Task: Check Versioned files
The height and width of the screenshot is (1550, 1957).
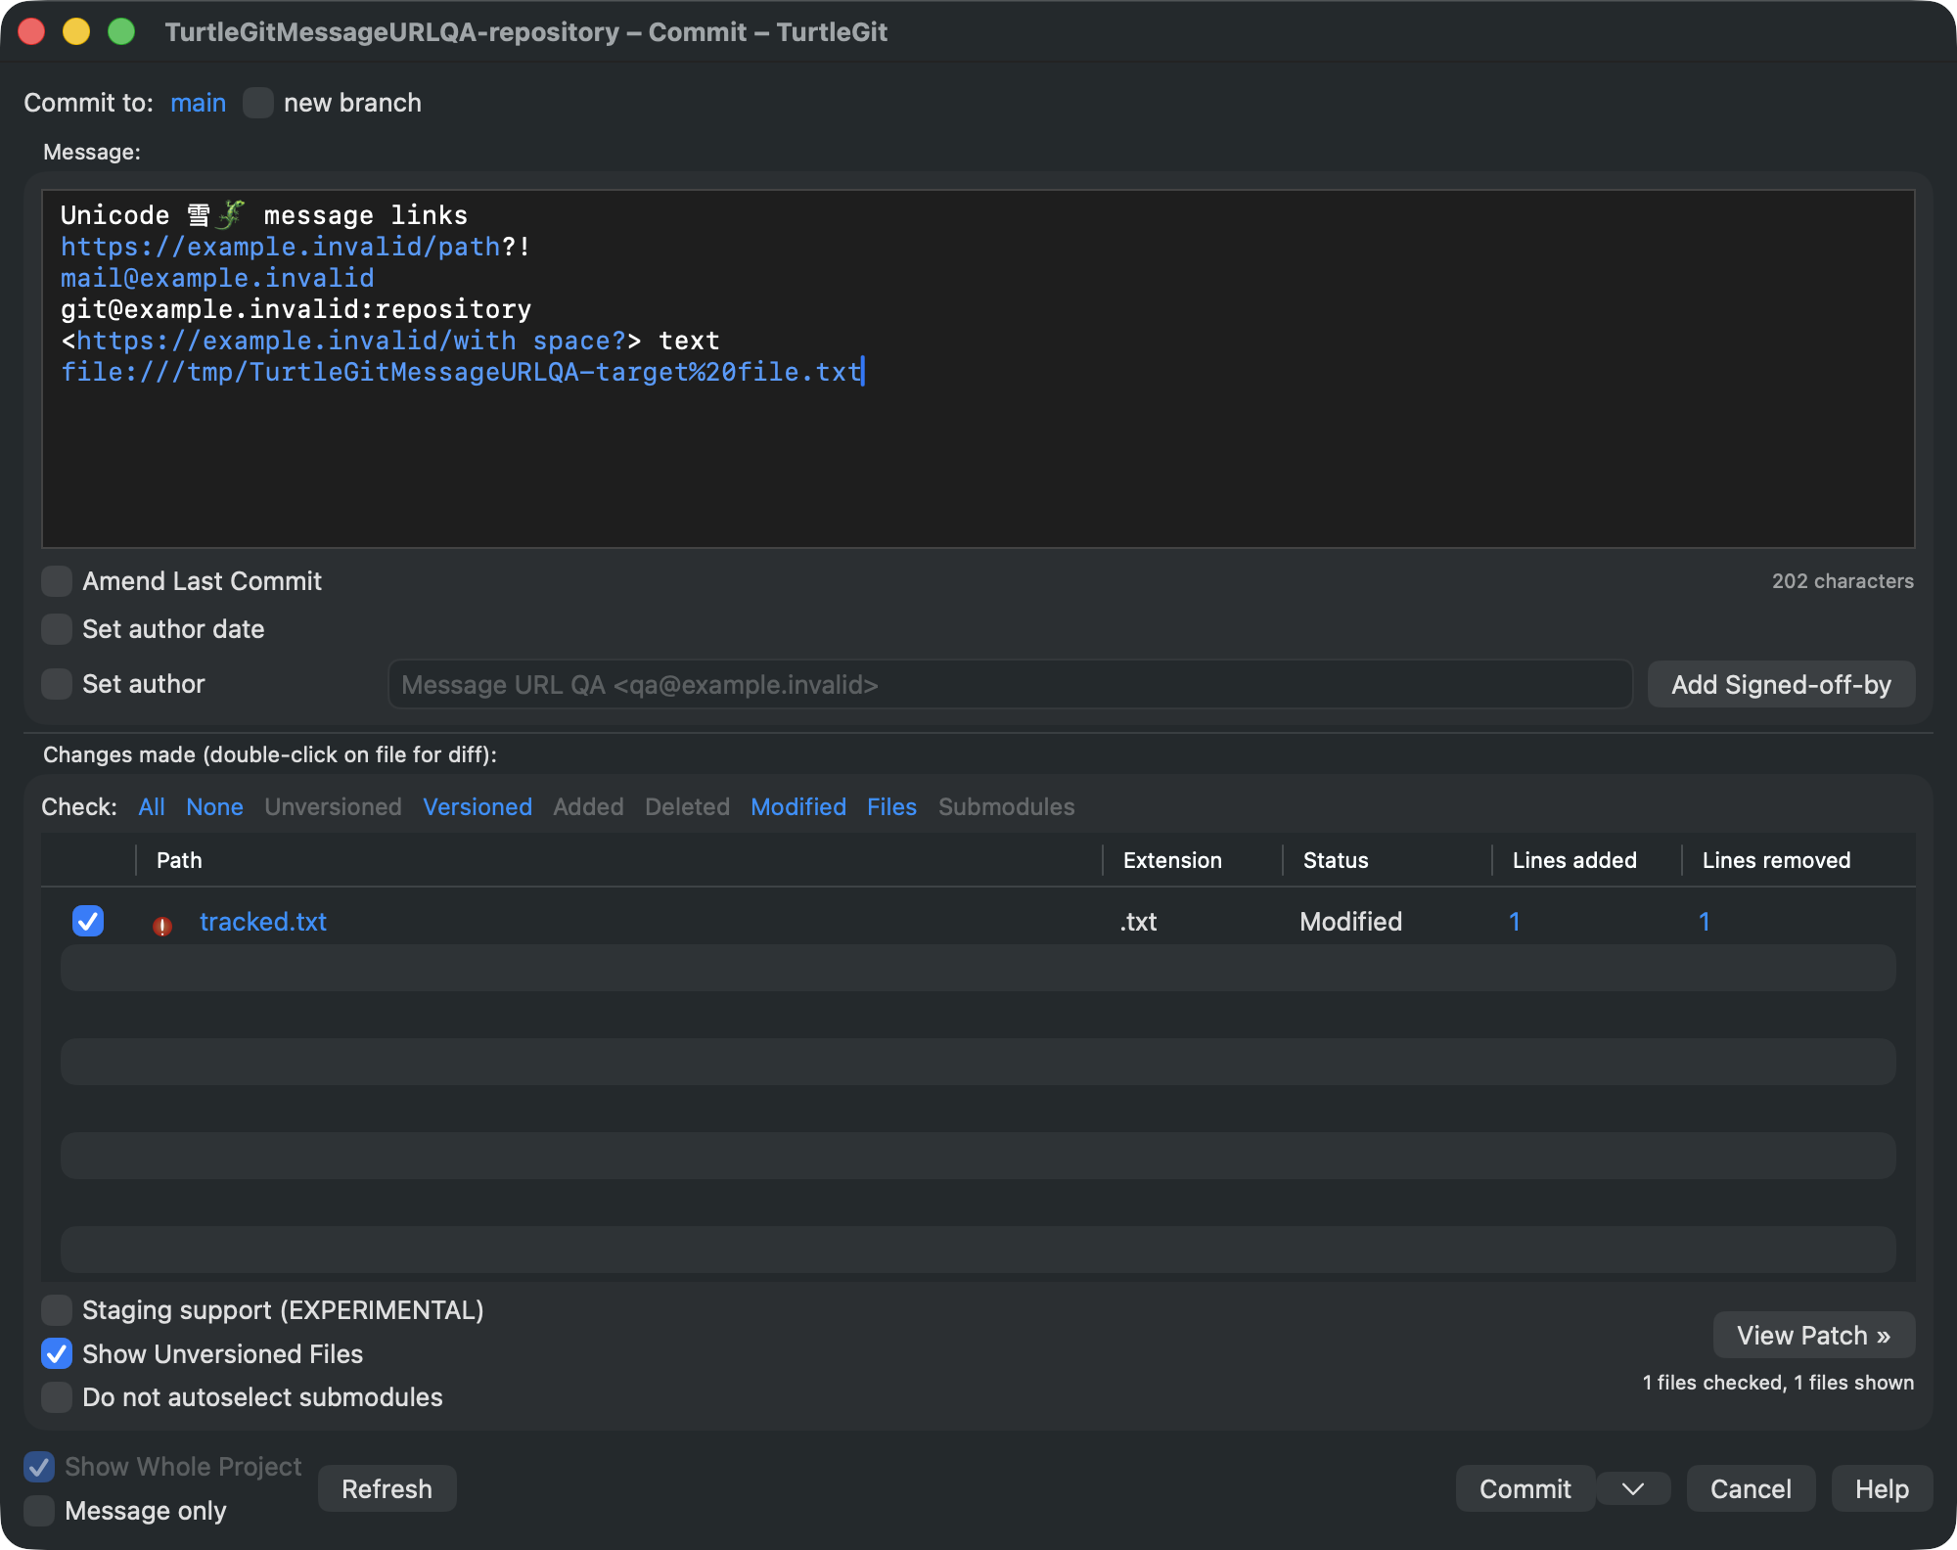Action: (x=478, y=806)
